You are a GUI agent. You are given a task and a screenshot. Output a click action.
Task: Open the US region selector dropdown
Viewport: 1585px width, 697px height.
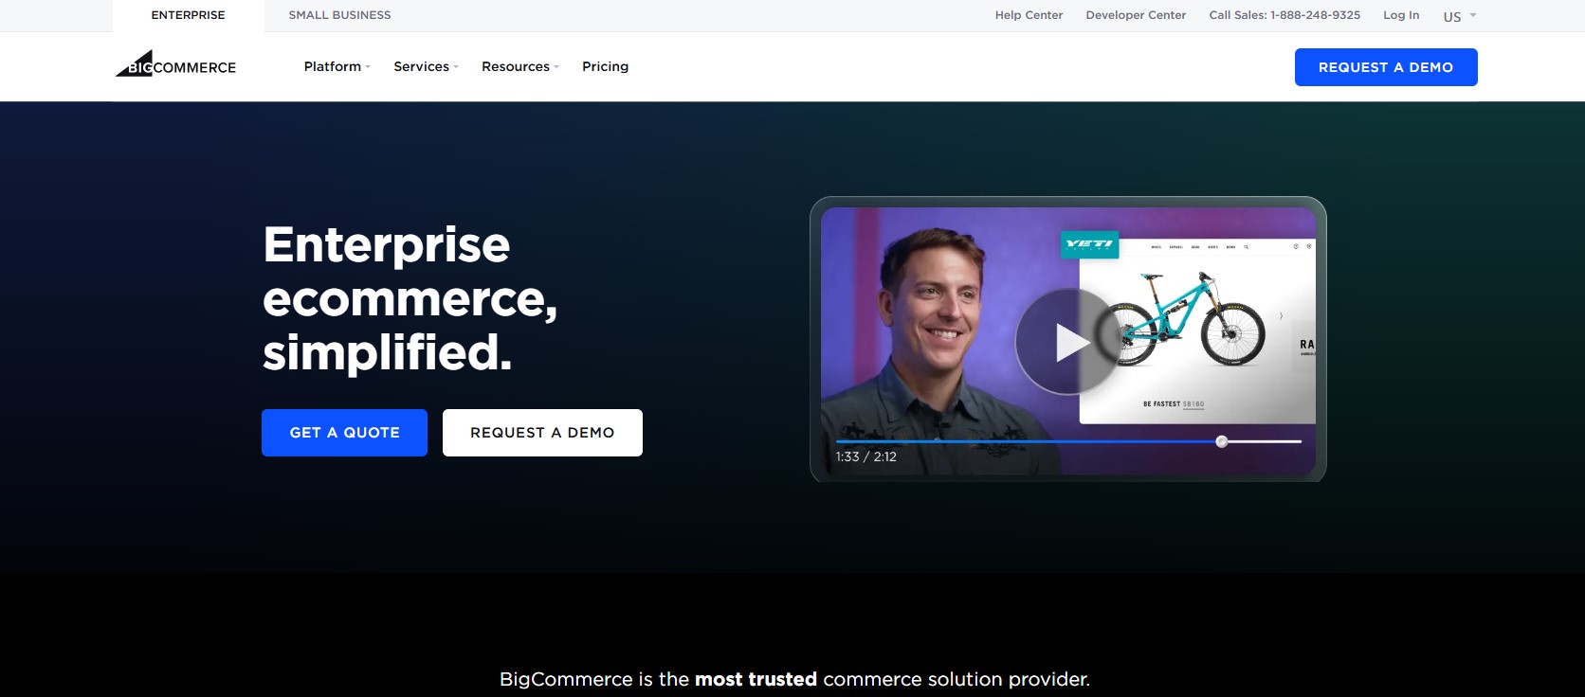click(x=1460, y=16)
